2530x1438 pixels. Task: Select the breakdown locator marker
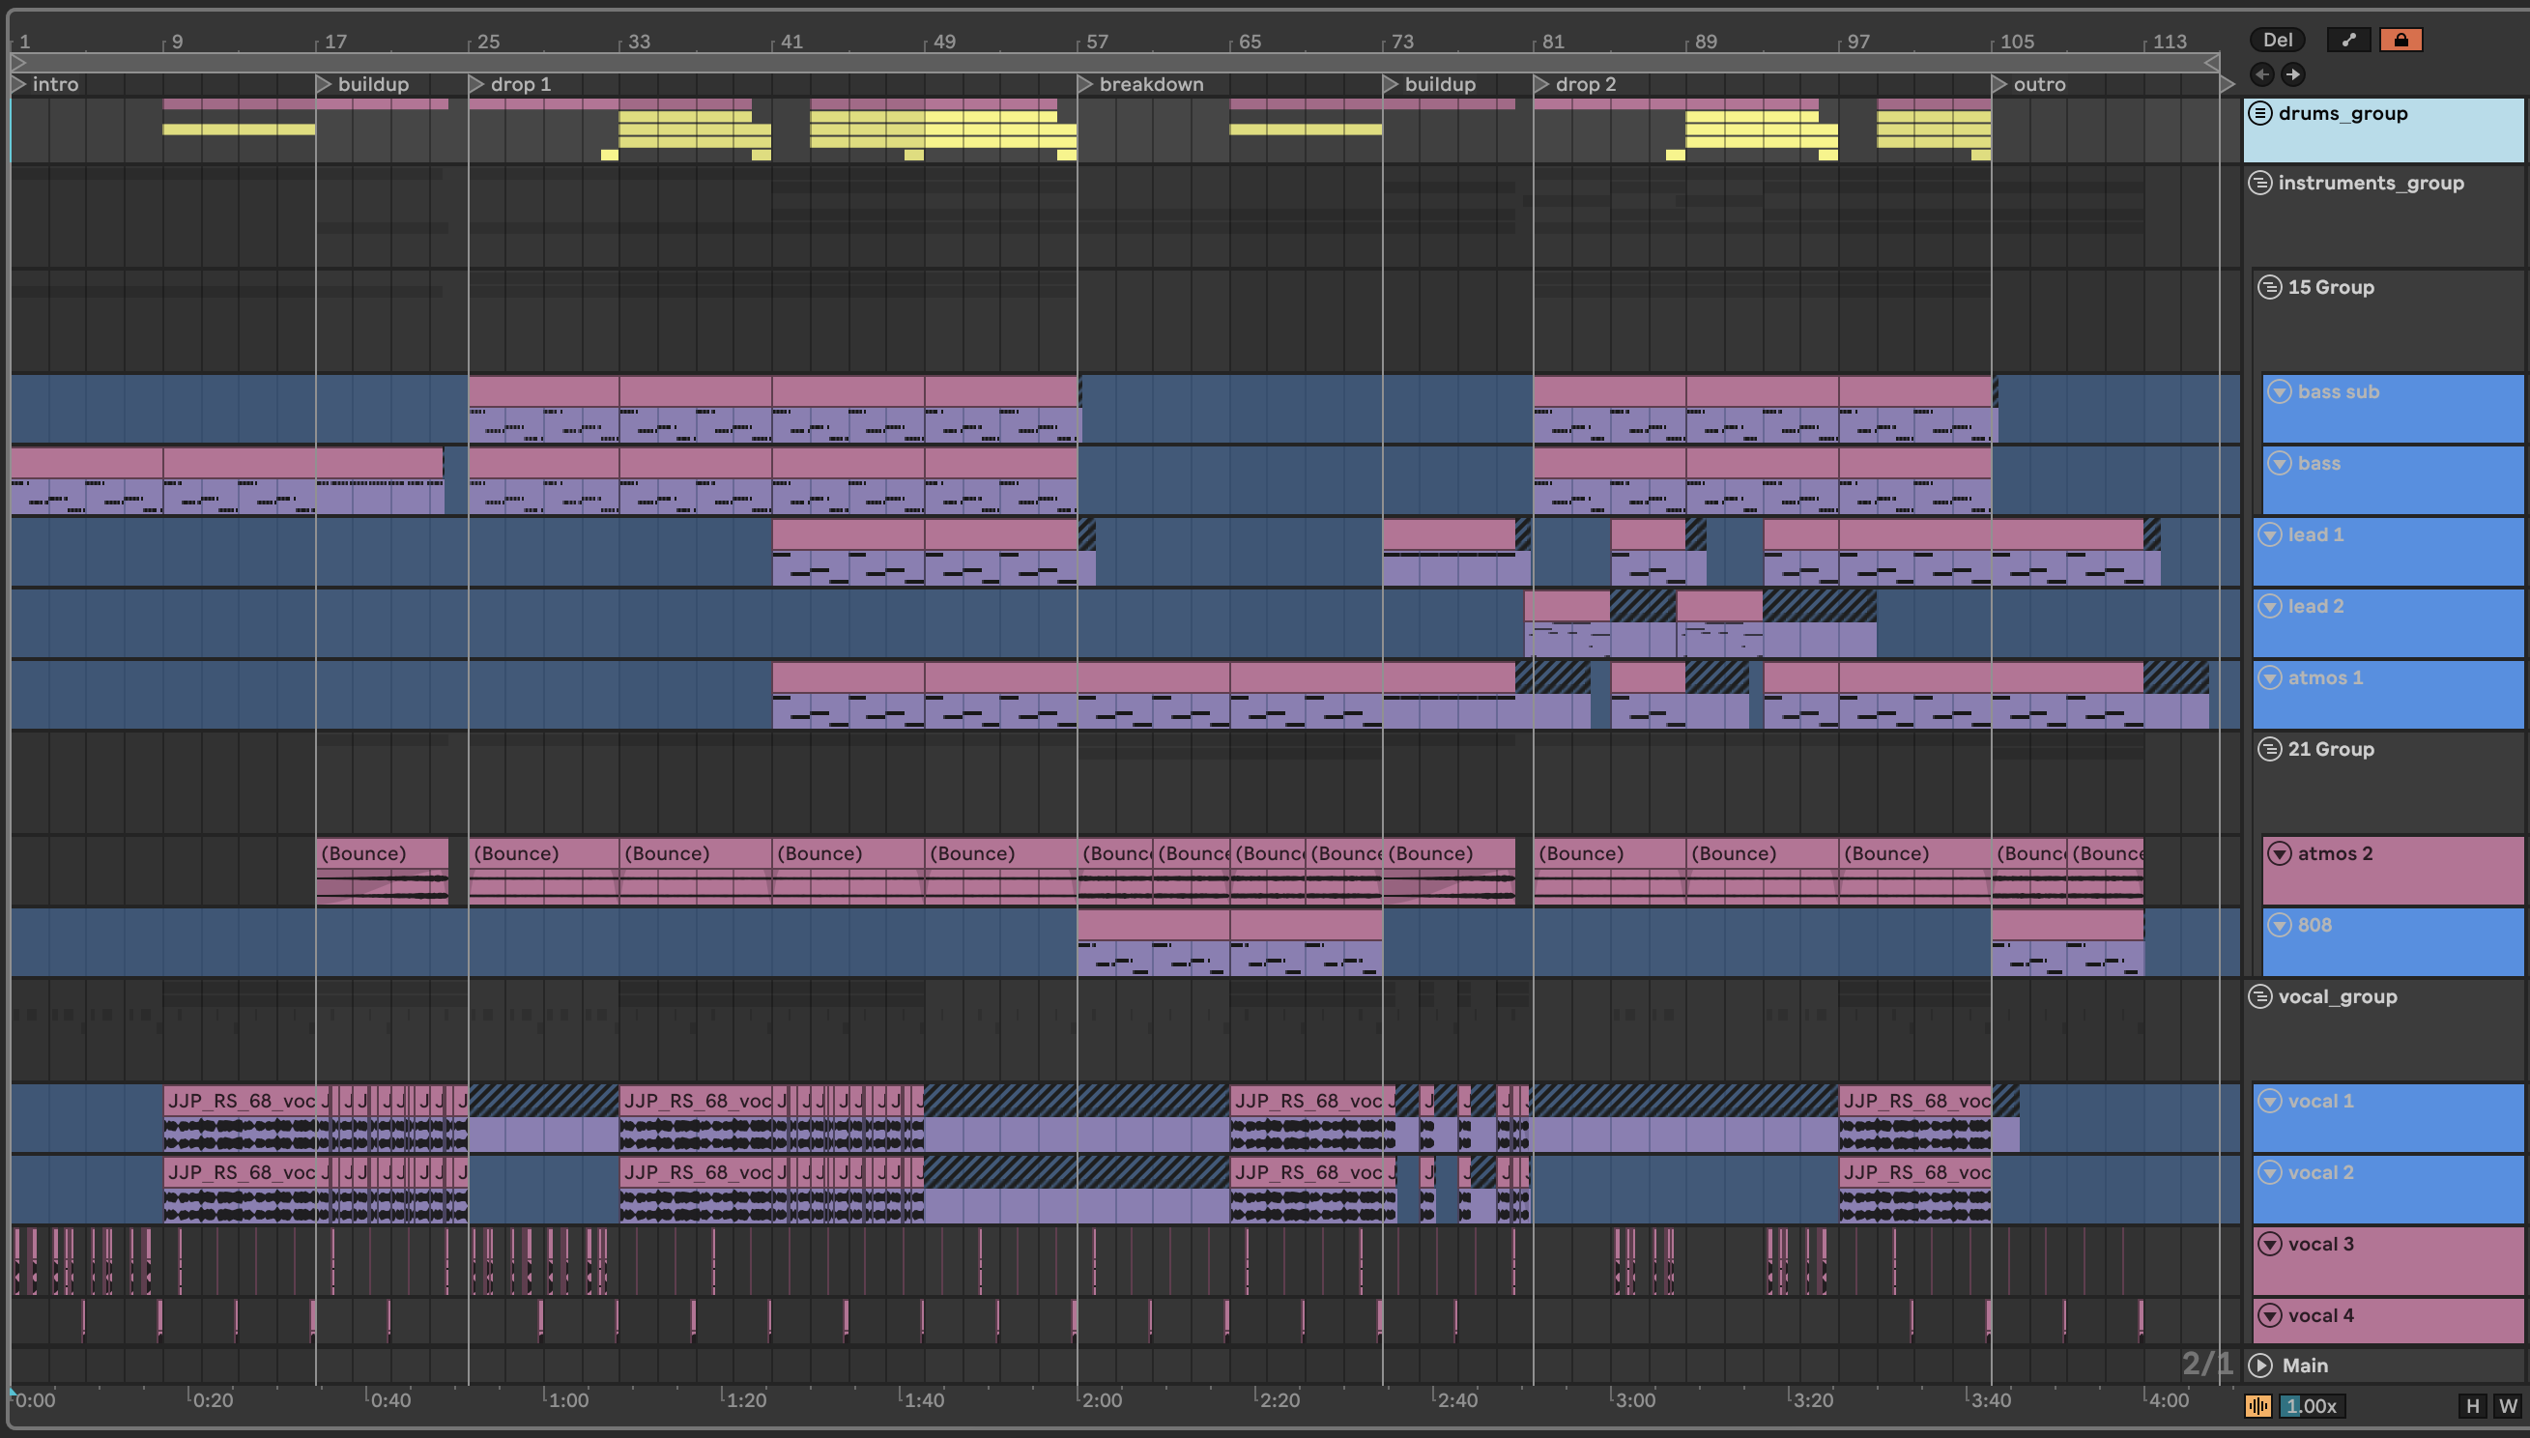[x=1085, y=85]
